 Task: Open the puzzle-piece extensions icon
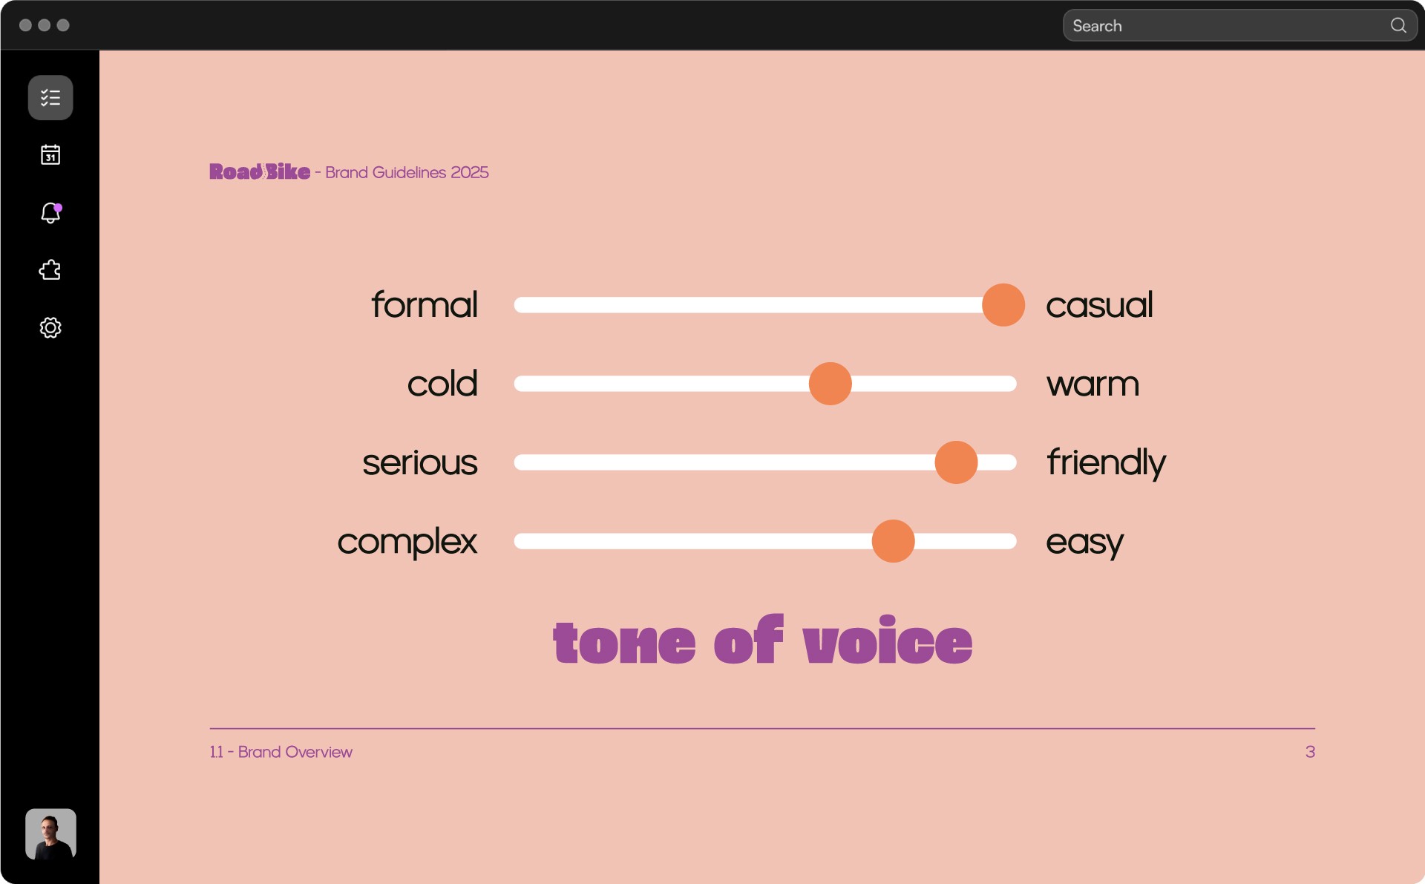coord(50,270)
